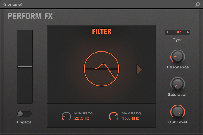The image size is (203, 135).
Task: Toggle the Engage switch
Action: click(25, 114)
